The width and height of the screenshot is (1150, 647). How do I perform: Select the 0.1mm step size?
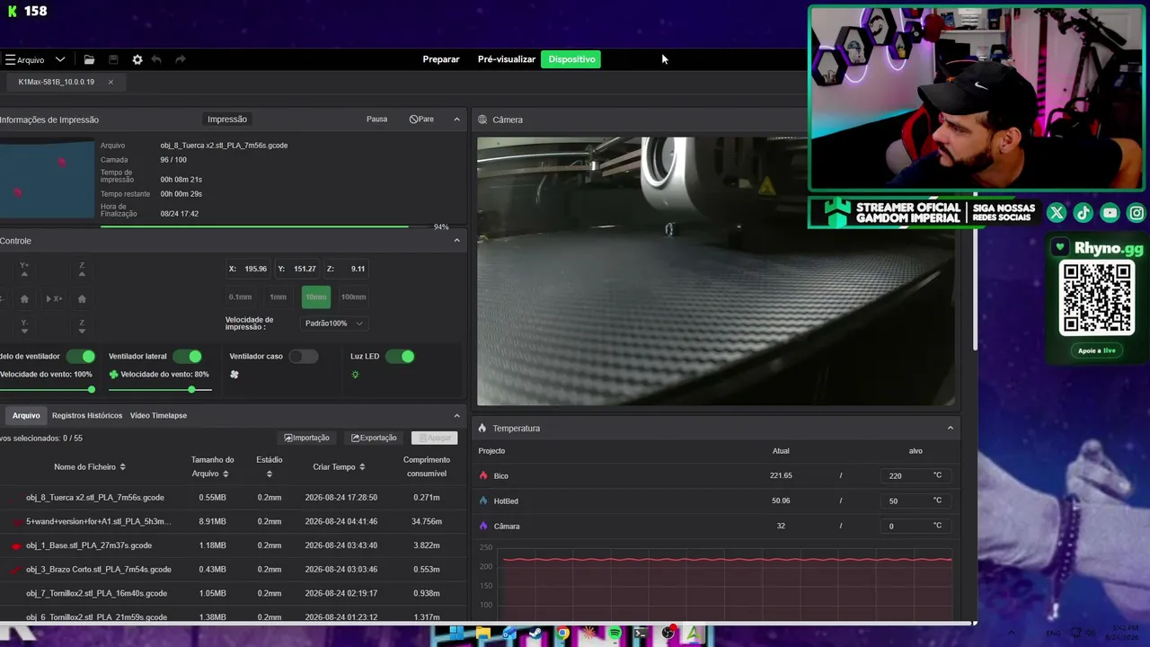coord(240,297)
